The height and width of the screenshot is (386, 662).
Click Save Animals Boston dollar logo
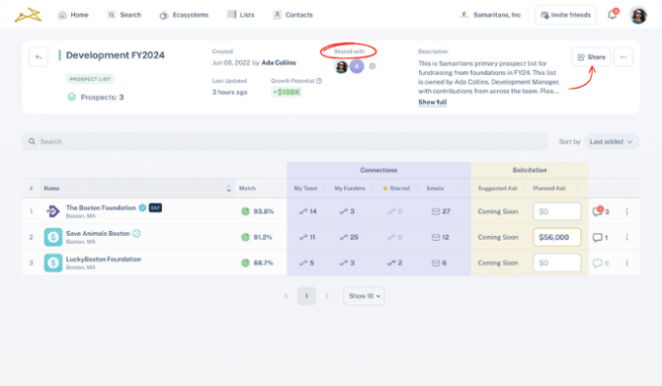53,237
